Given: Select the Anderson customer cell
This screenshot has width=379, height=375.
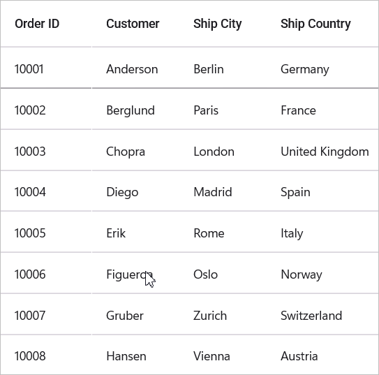Looking at the screenshot, I should click(135, 68).
